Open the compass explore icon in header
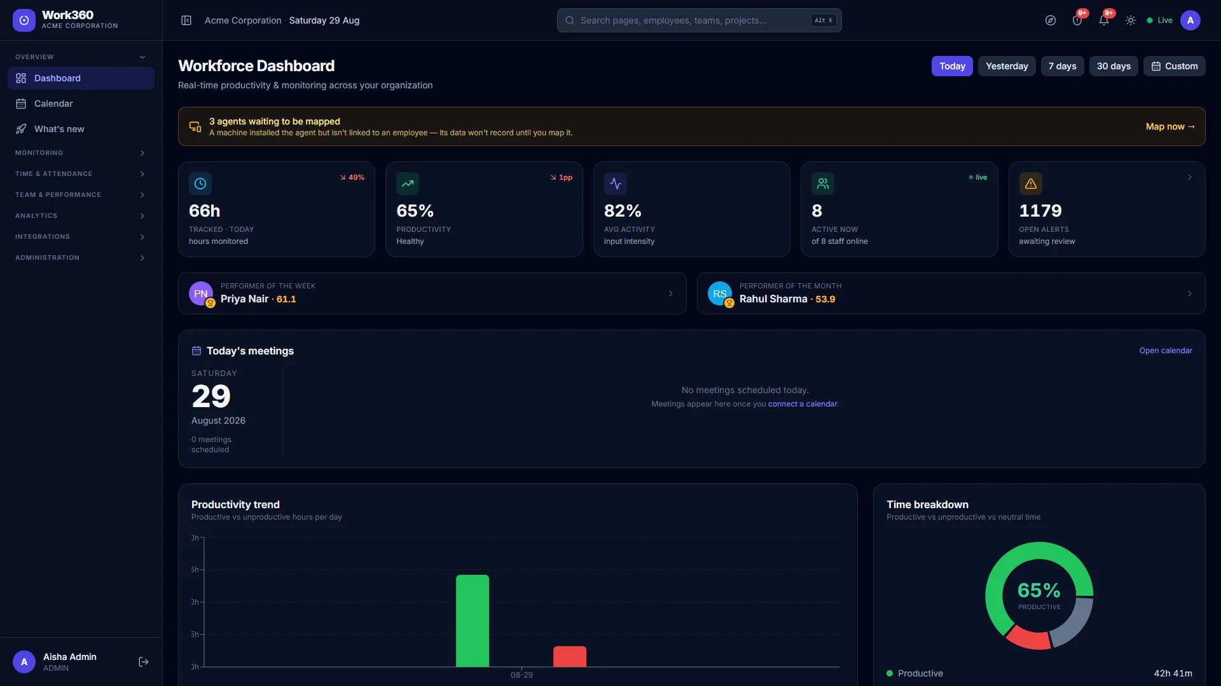The height and width of the screenshot is (686, 1221). 1051,20
